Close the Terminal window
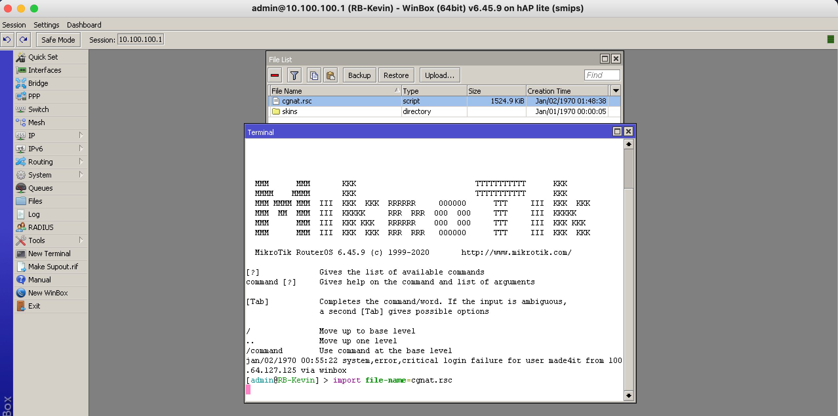The height and width of the screenshot is (416, 838). [x=628, y=131]
